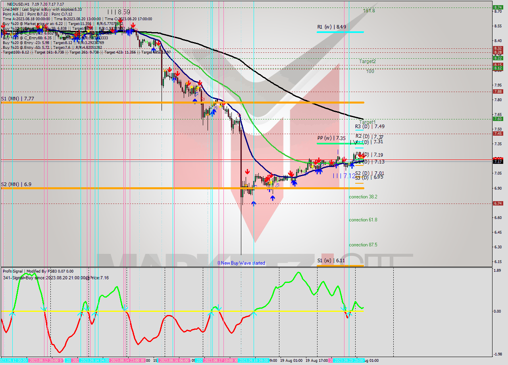Viewport: 508px width, 365px height.
Task: Select the I I I 7.12 marker label
Action: point(344,176)
